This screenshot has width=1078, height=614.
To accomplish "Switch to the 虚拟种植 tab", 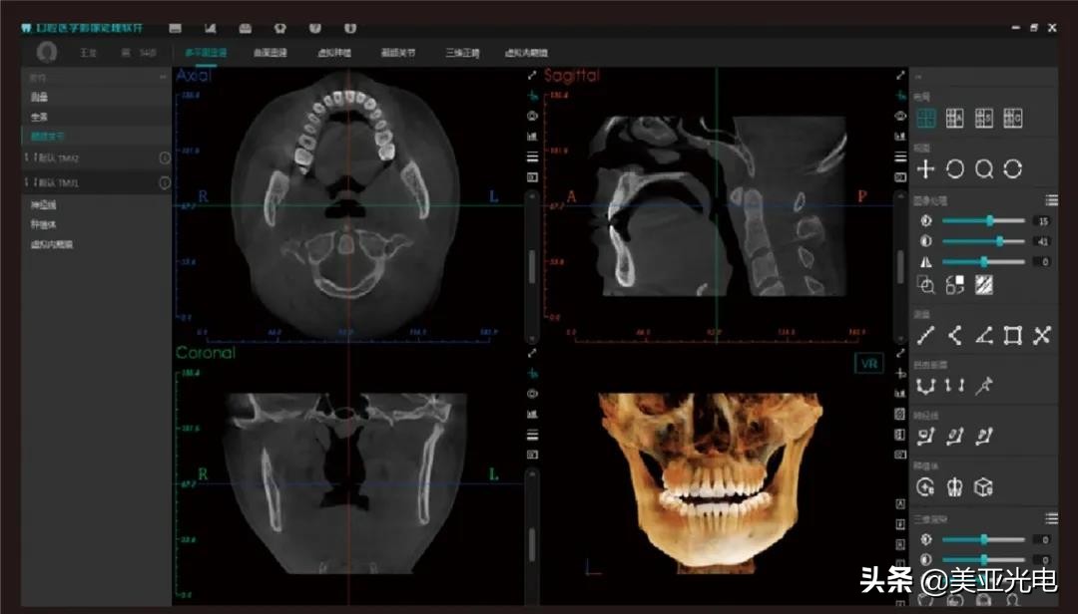I will point(334,52).
